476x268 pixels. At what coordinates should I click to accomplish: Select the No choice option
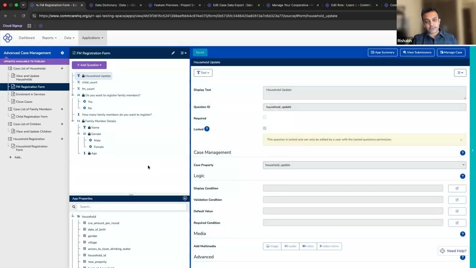90,108
